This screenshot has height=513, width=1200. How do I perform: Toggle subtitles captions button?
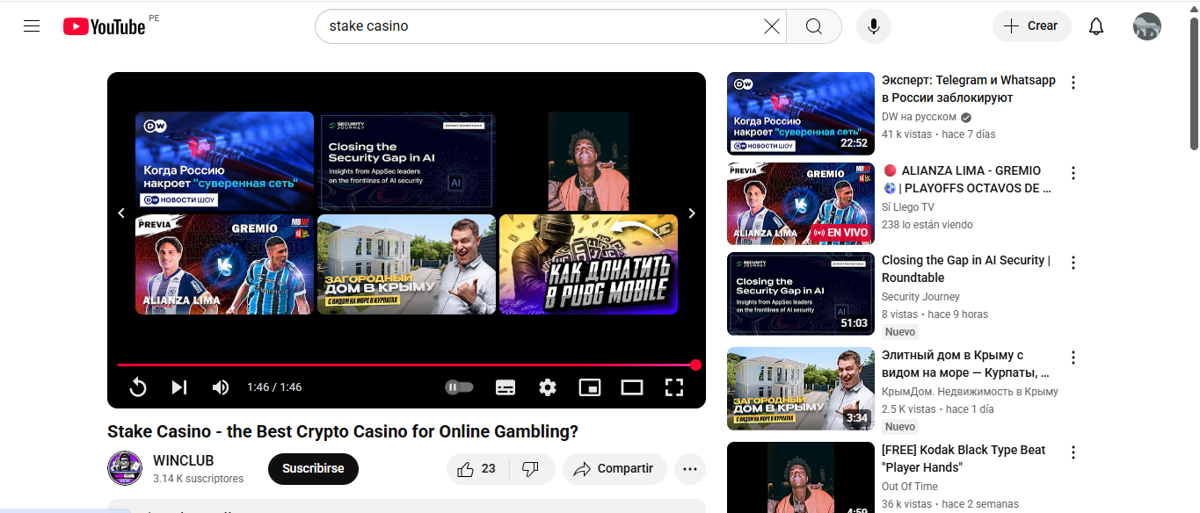[x=505, y=387]
